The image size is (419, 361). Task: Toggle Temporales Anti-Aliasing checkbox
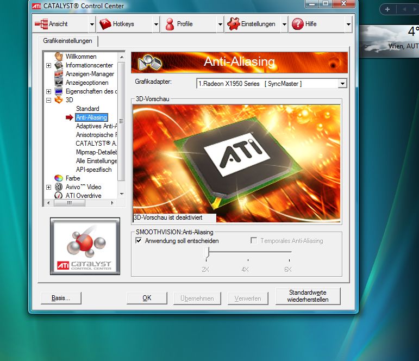click(x=254, y=240)
